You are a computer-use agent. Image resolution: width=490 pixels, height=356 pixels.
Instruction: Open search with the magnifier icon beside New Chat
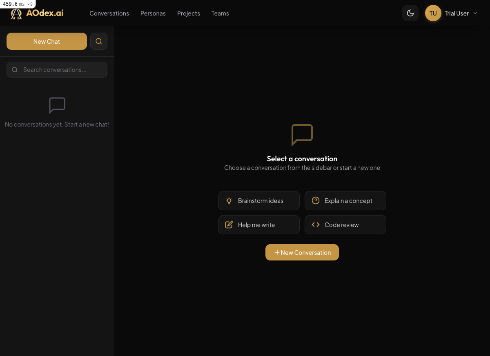click(x=98, y=41)
